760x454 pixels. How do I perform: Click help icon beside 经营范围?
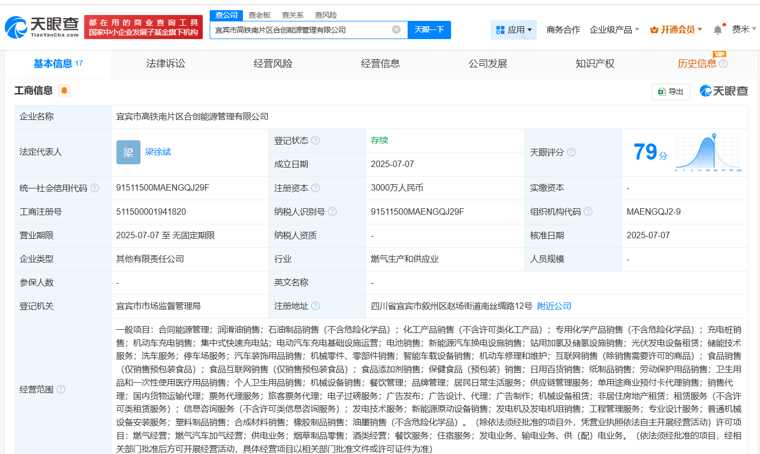point(61,389)
